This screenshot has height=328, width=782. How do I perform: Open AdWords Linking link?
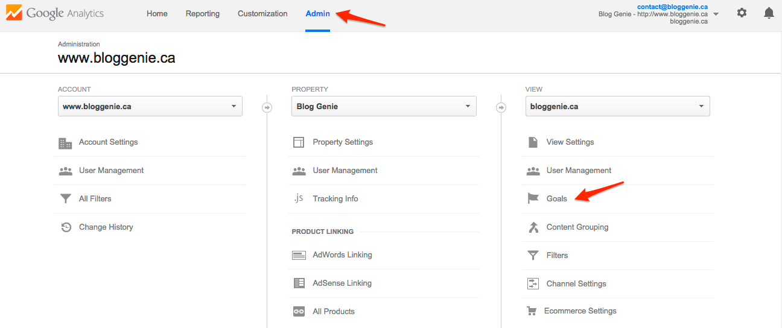coord(342,255)
